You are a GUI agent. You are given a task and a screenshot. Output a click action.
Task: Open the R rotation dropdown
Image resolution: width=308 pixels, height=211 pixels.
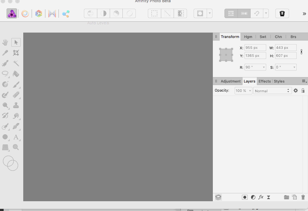(264, 67)
